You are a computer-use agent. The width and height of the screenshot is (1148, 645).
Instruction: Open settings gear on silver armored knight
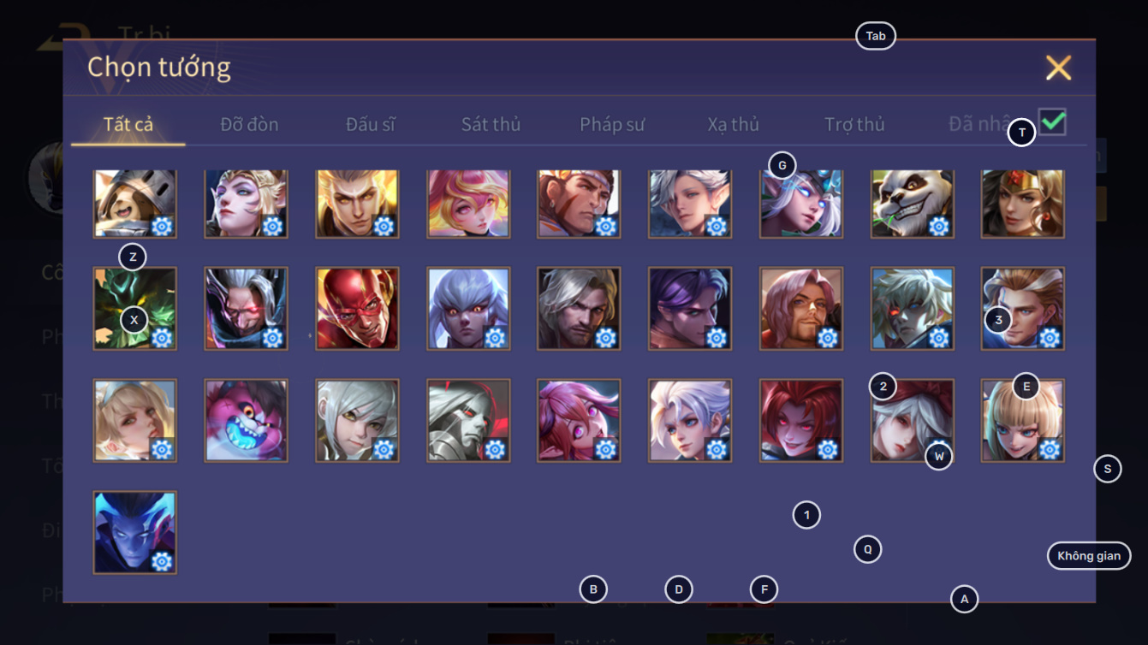(x=495, y=449)
